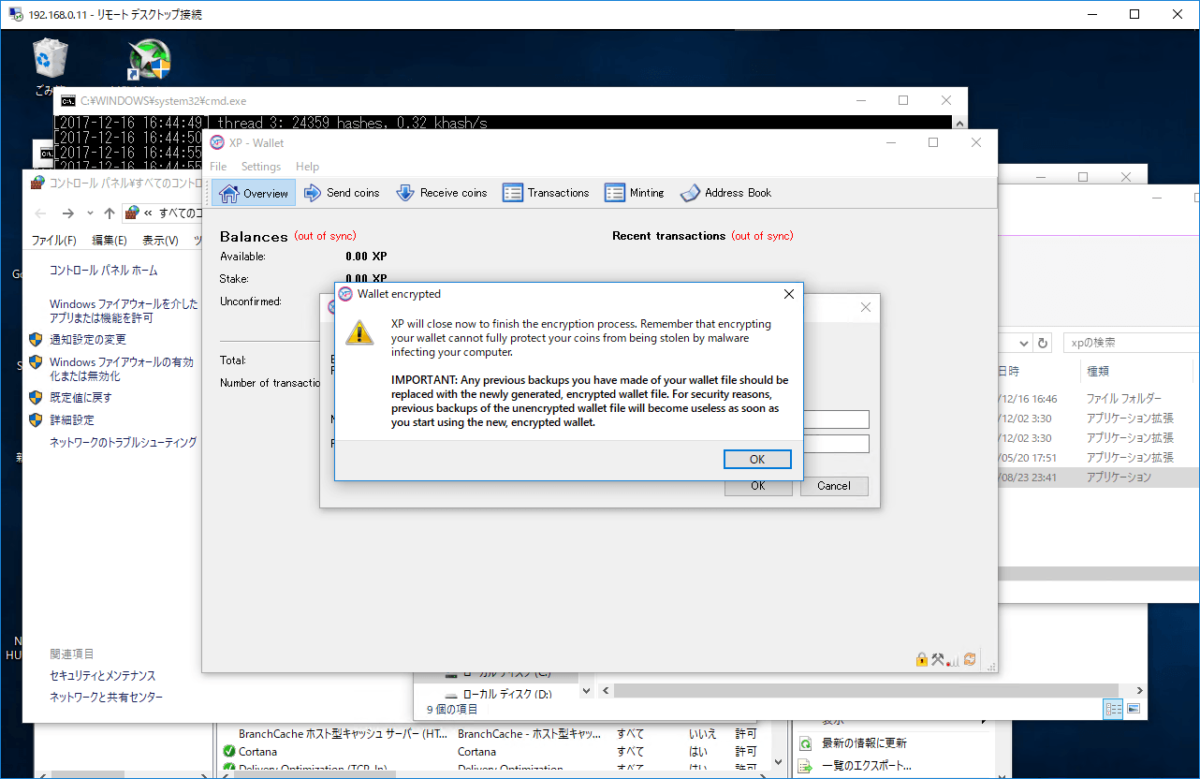The image size is (1200, 779).
Task: Click the xpの検索 search field
Action: 1128,343
